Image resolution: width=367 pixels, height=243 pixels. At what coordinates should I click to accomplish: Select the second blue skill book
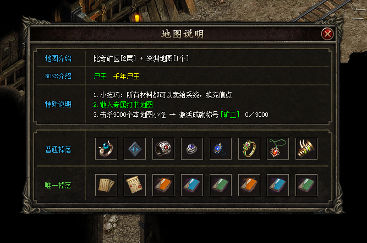[x=278, y=185]
